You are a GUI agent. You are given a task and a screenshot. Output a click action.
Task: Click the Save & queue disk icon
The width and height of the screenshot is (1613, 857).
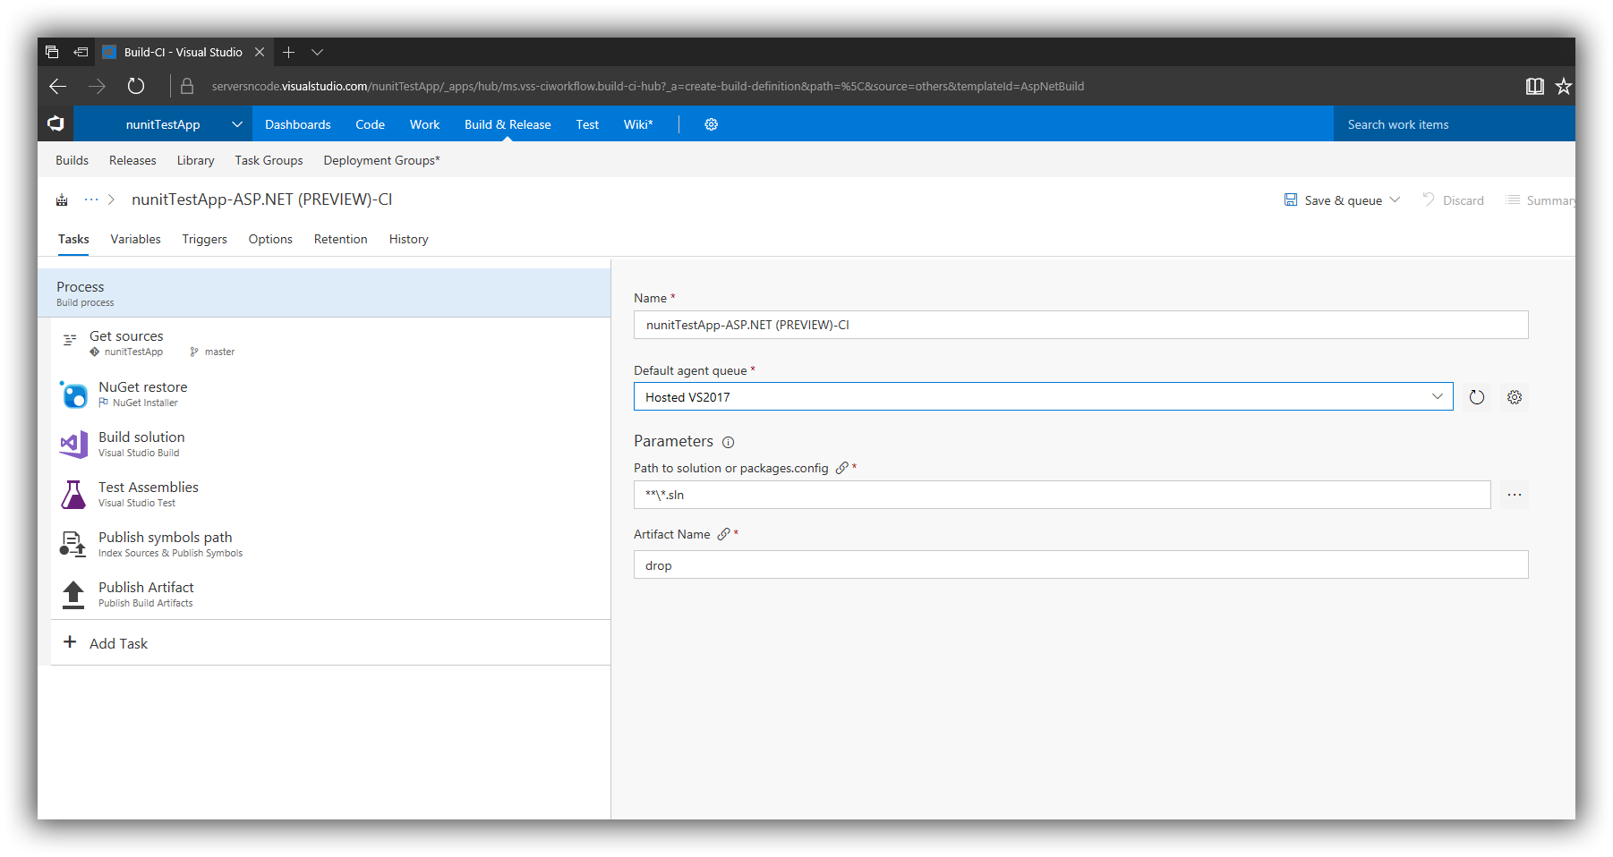(x=1291, y=199)
